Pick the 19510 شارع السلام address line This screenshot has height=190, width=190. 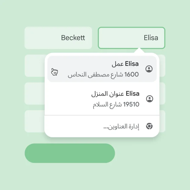[x=116, y=104]
